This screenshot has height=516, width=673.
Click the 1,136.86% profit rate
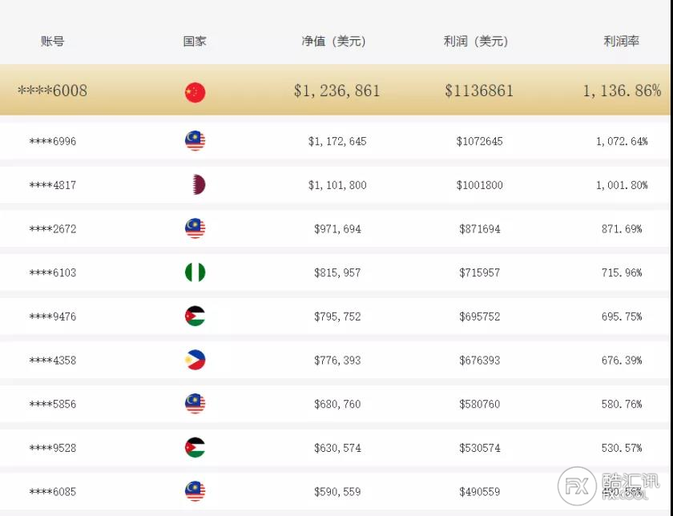pos(622,91)
